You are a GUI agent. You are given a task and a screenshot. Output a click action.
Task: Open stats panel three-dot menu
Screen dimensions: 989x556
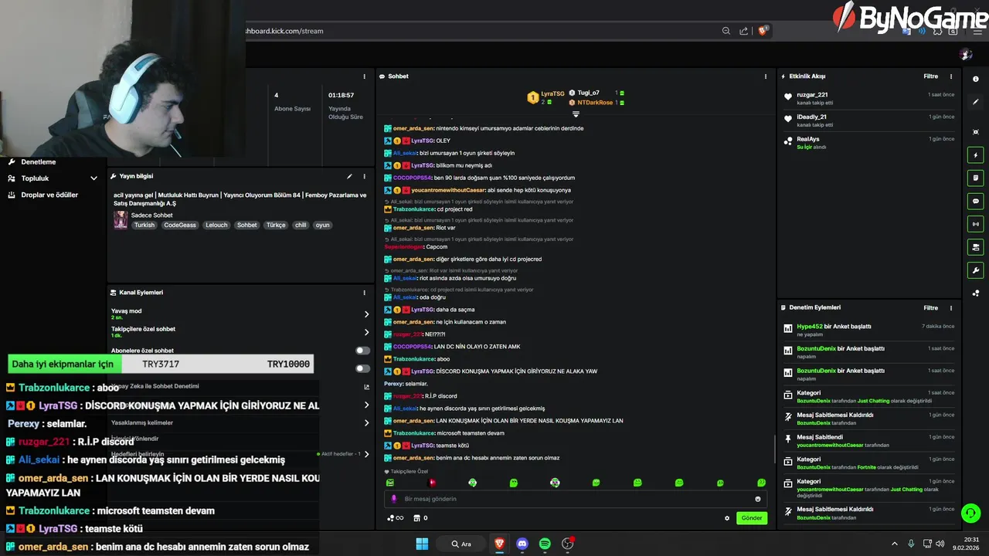point(364,76)
